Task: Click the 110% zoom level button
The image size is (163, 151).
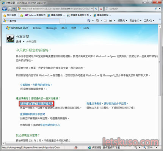Action: coord(148,148)
